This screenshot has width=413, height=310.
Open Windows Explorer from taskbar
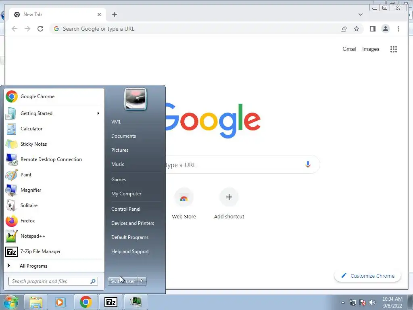tap(36, 302)
